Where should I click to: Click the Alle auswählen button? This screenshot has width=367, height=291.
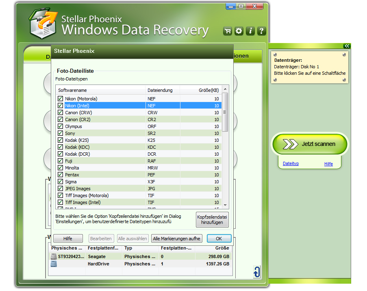pos(132,239)
